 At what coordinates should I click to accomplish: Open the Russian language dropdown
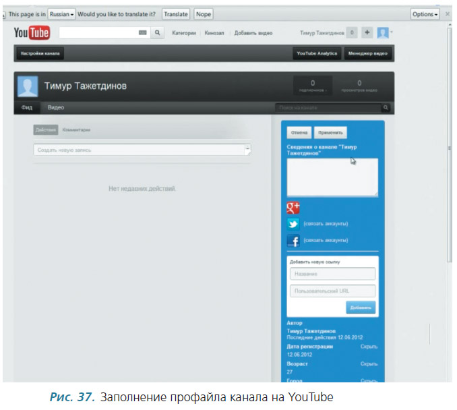point(61,14)
